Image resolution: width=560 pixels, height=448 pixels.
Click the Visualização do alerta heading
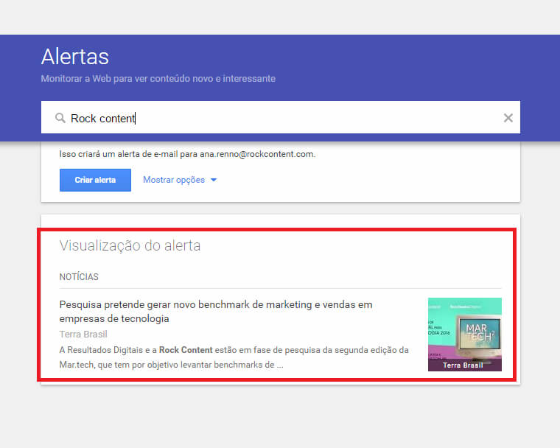click(130, 245)
